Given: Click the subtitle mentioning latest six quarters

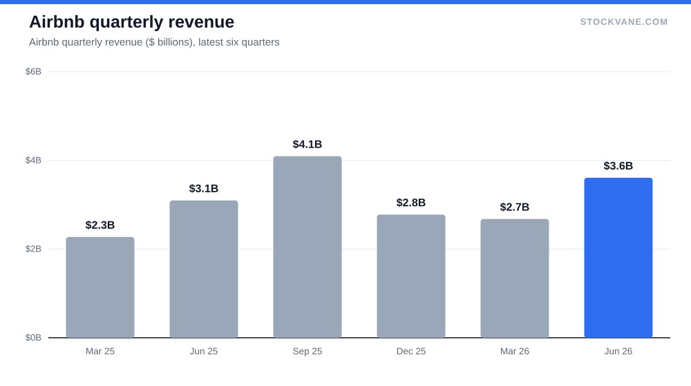Looking at the screenshot, I should click(x=154, y=42).
